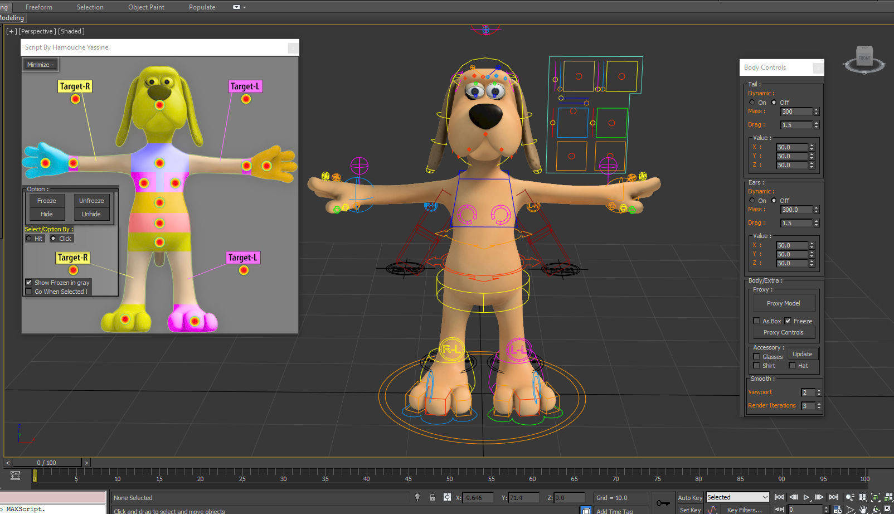
Task: Click Maximize Viewport Toggle icon
Action: pyautogui.click(x=888, y=509)
